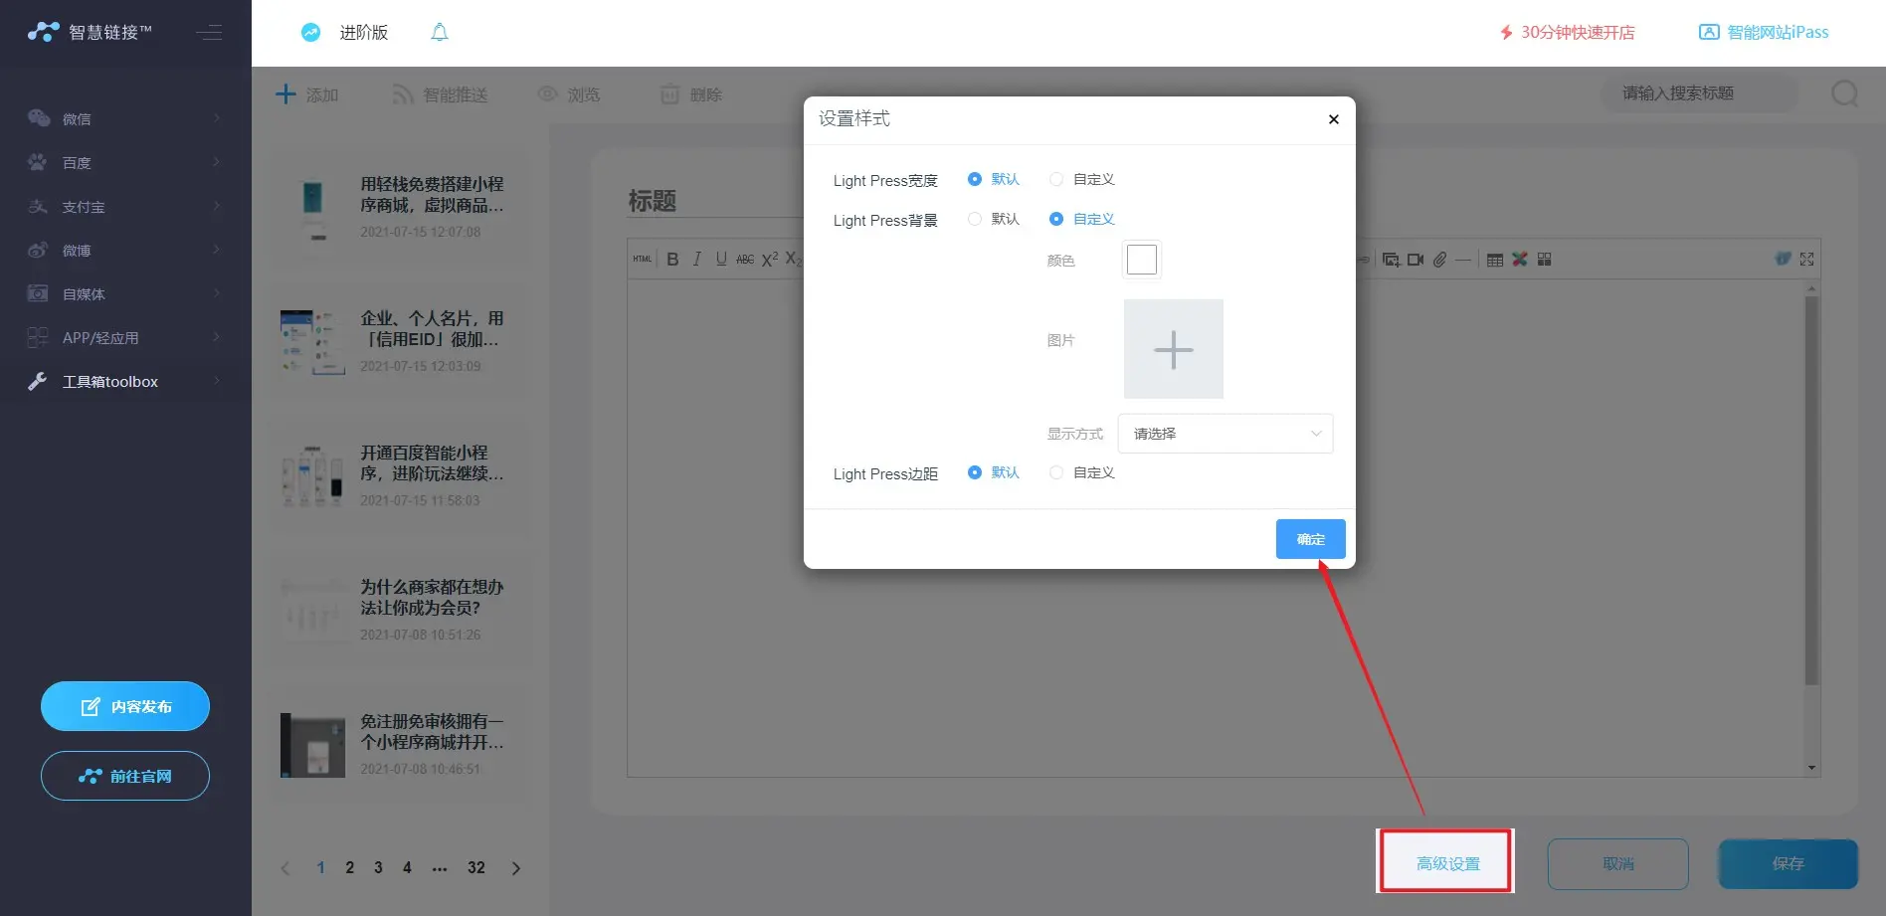
Task: Click the insert video icon in editor
Action: [x=1414, y=260]
